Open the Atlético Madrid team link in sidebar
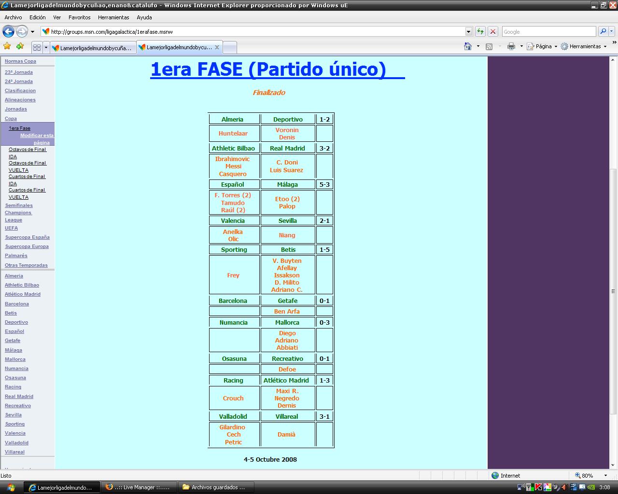Viewport: 618px width, 494px height. tap(23, 294)
